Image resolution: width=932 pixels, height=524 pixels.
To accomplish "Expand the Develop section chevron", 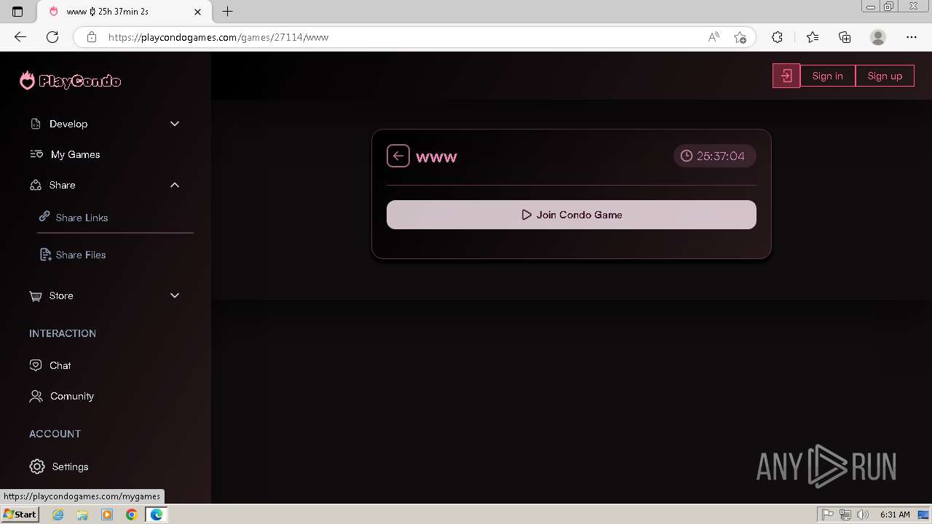I will [x=175, y=124].
